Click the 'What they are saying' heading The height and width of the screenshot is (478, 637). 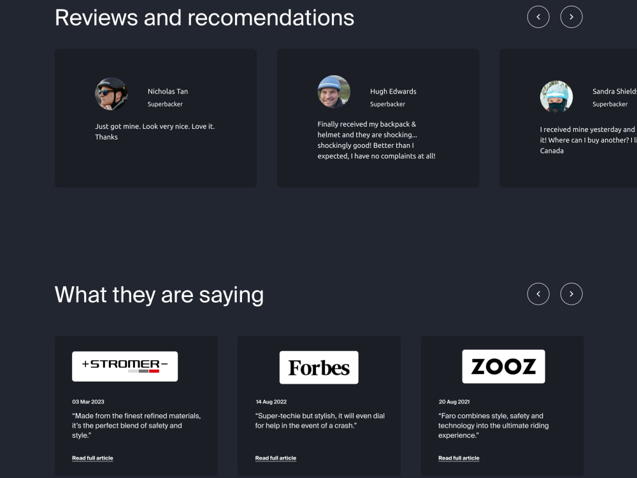point(159,295)
